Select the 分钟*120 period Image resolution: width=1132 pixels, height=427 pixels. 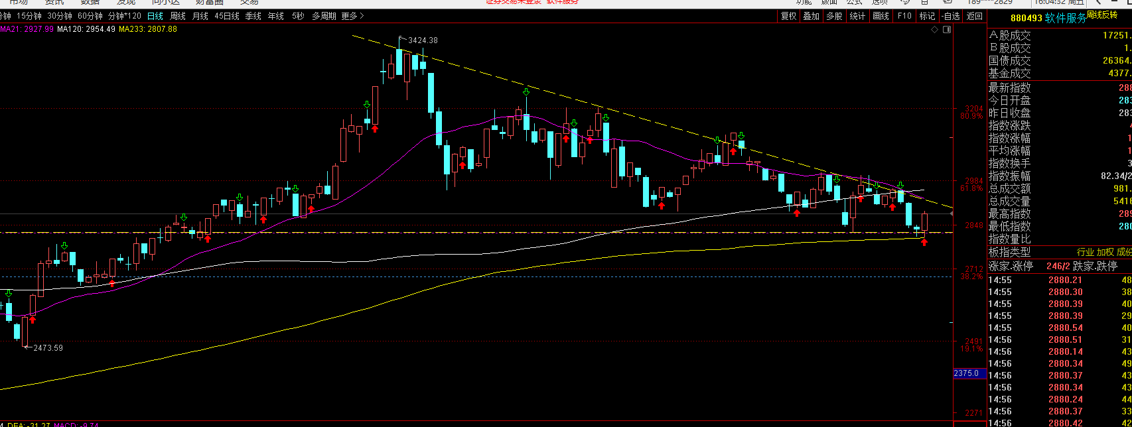[x=125, y=16]
